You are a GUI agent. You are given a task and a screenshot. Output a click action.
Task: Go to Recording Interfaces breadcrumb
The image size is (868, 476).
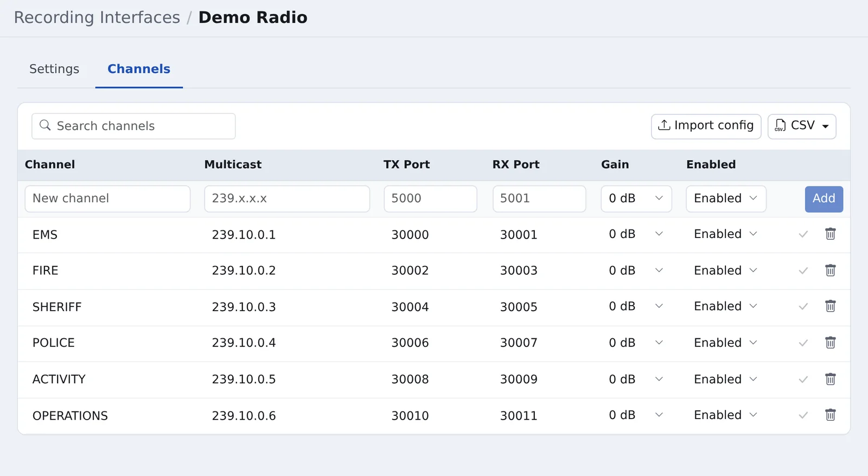97,17
